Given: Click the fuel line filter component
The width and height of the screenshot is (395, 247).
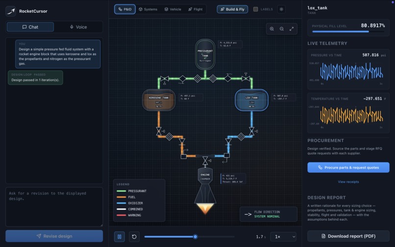Looking at the screenshot, I should point(169,137).
